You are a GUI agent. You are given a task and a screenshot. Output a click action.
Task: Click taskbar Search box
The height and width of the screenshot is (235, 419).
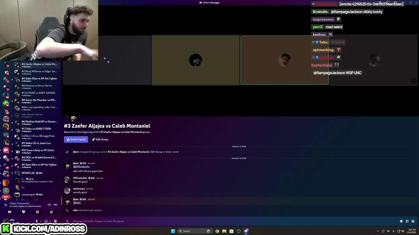[x=194, y=231]
